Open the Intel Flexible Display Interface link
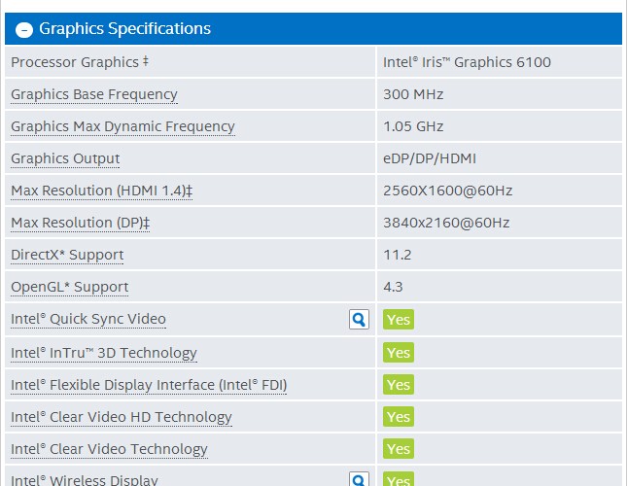 coord(149,385)
